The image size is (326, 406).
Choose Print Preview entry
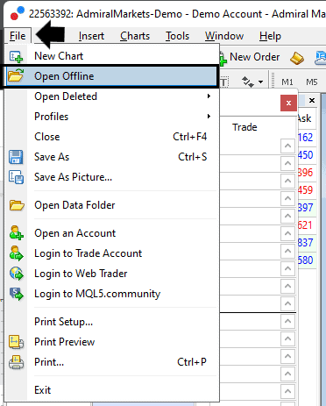click(111, 342)
